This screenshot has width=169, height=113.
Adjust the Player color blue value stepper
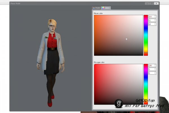(x=155, y=24)
